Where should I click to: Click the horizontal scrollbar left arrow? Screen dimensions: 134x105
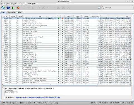3,85
